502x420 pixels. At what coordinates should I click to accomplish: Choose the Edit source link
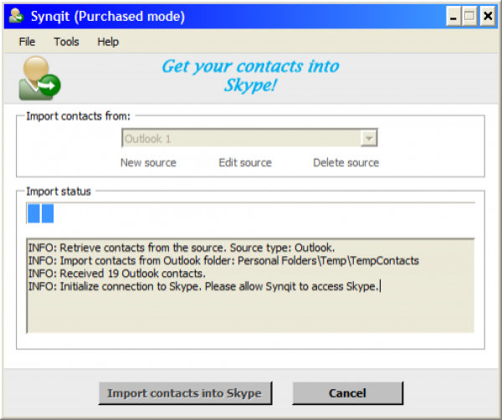coord(245,162)
